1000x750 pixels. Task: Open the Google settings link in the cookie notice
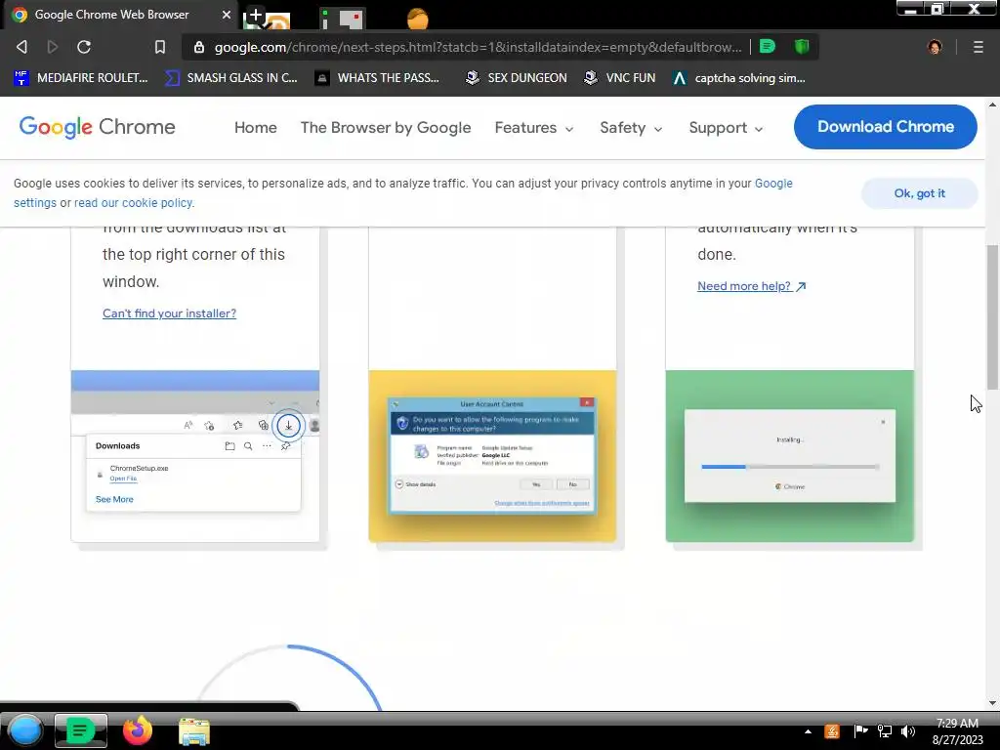773,184
